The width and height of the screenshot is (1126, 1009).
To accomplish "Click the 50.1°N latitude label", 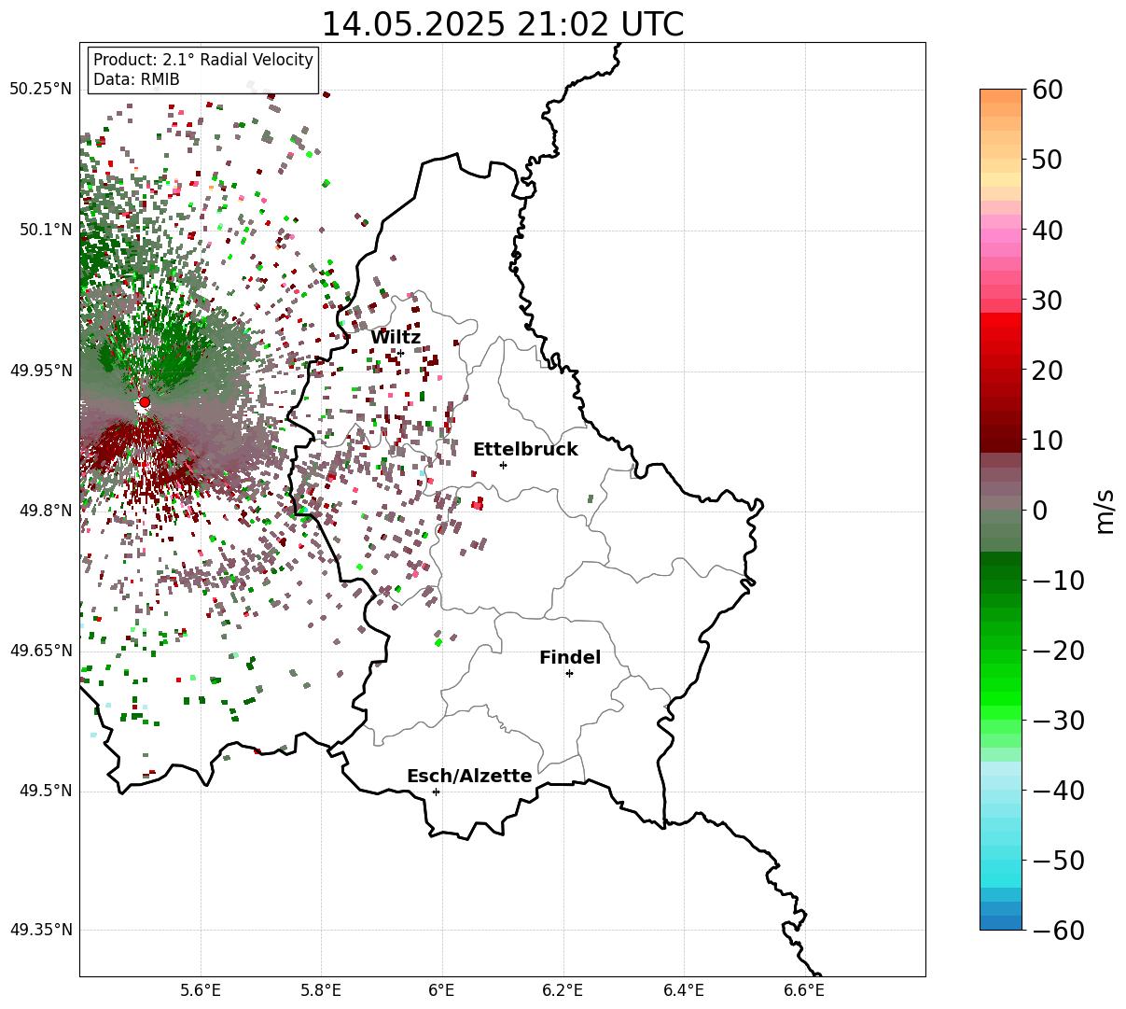I will [x=45, y=230].
